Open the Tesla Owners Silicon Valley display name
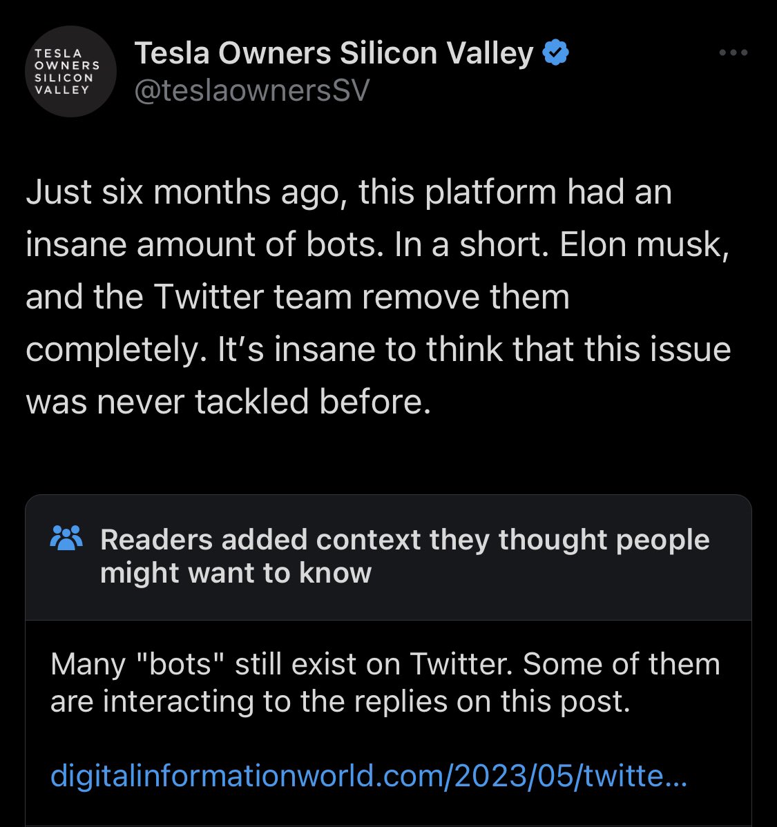 click(334, 53)
